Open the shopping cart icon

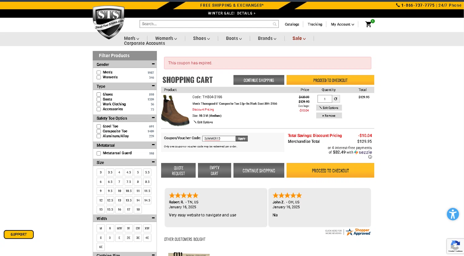click(x=368, y=24)
